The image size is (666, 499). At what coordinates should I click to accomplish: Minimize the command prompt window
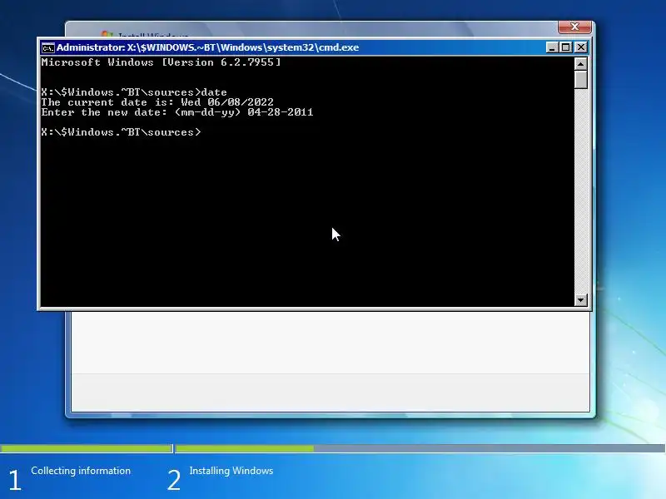tap(552, 47)
